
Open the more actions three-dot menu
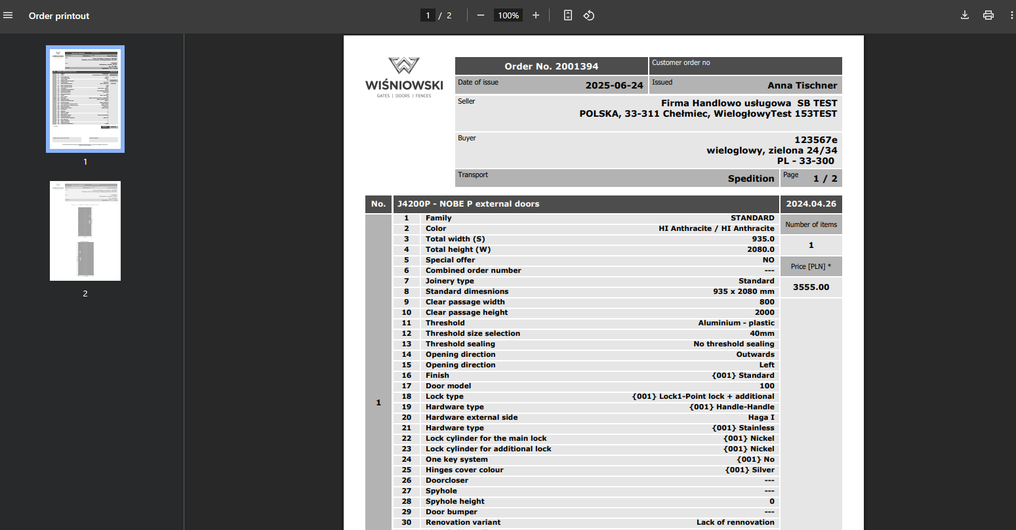click(x=1012, y=16)
